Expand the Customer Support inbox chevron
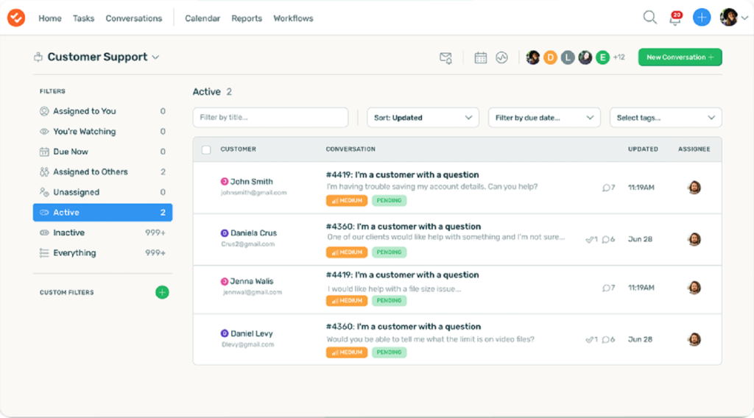Image resolution: width=754 pixels, height=418 pixels. coord(155,57)
